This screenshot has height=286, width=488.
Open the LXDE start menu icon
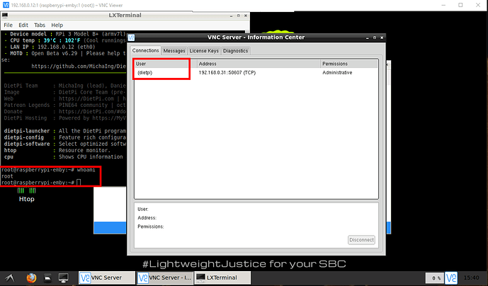(x=9, y=278)
